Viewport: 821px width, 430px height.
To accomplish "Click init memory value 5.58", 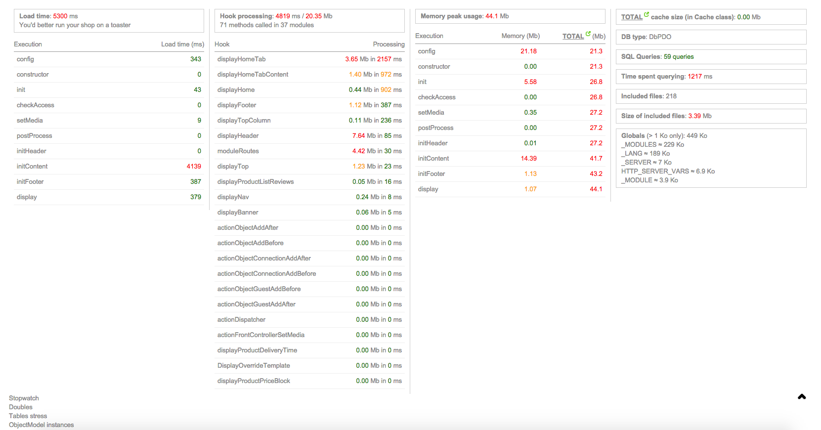I will click(530, 82).
